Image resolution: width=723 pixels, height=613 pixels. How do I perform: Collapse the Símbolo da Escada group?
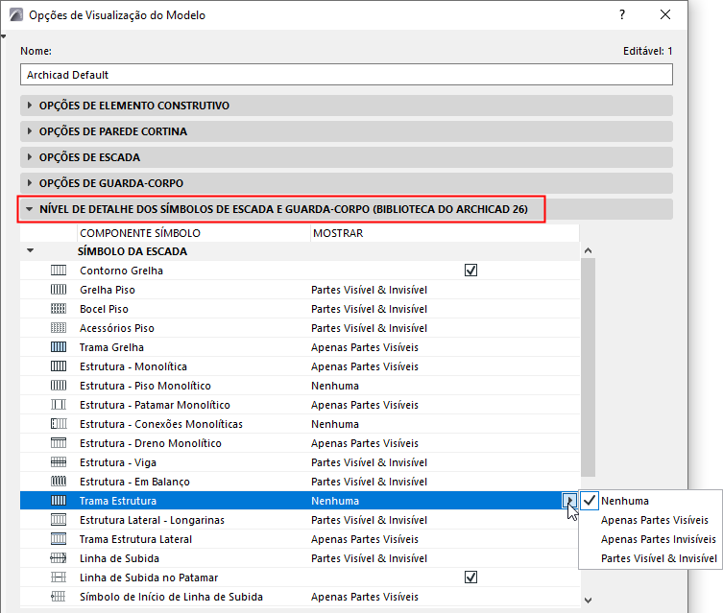pos(31,251)
